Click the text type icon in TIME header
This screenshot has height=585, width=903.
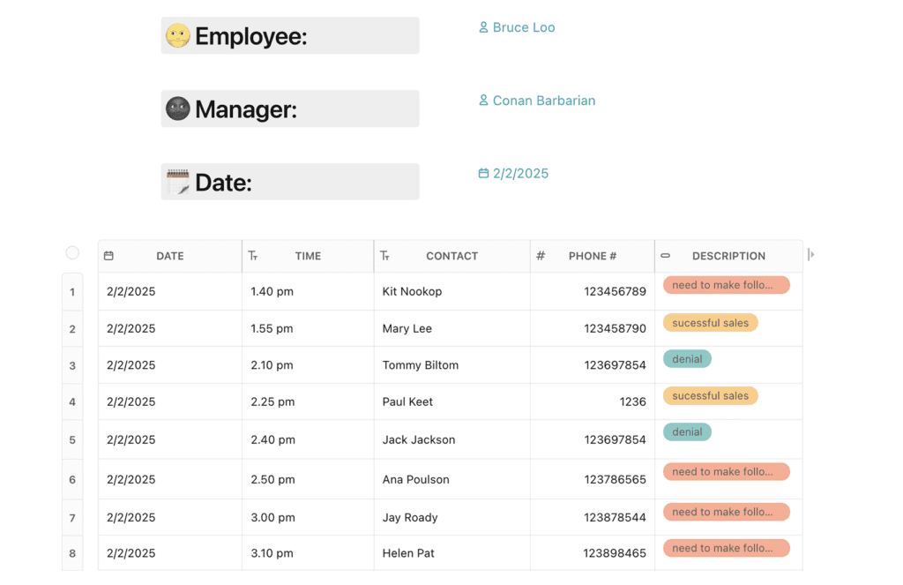(x=253, y=256)
